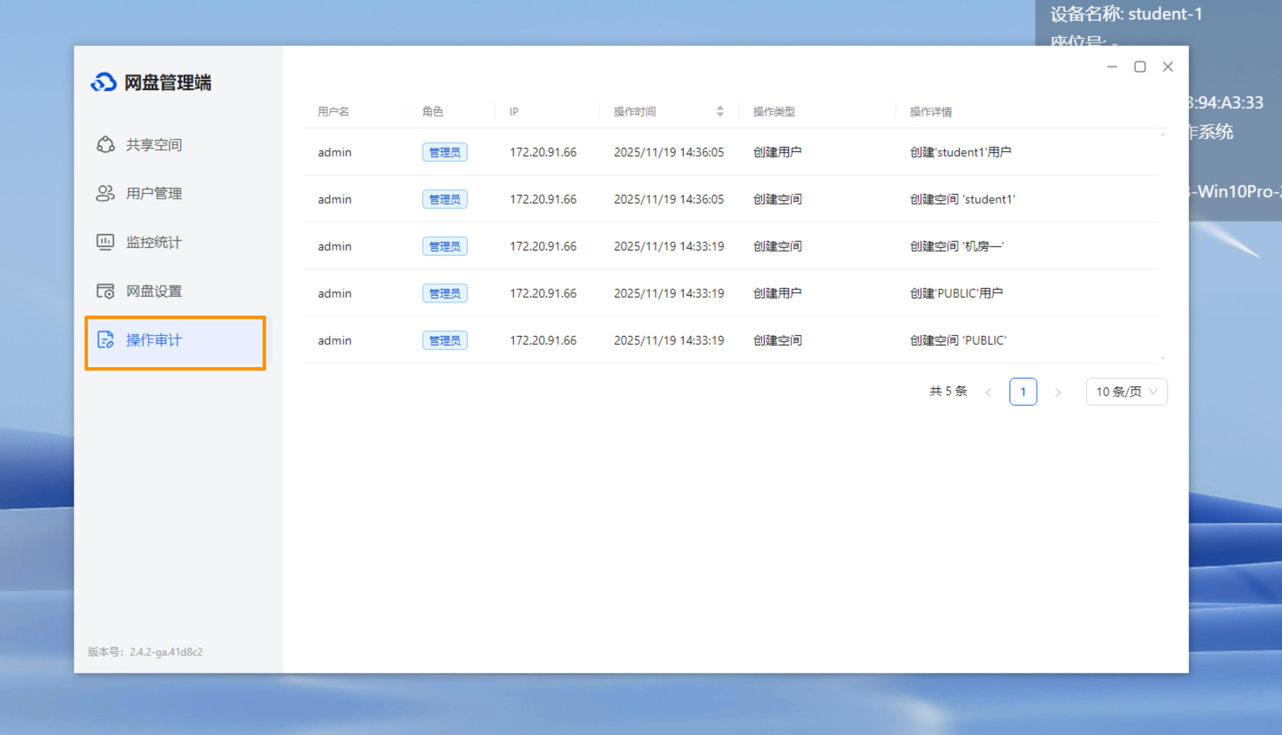Open the 网盘设置 menu item

154,291
